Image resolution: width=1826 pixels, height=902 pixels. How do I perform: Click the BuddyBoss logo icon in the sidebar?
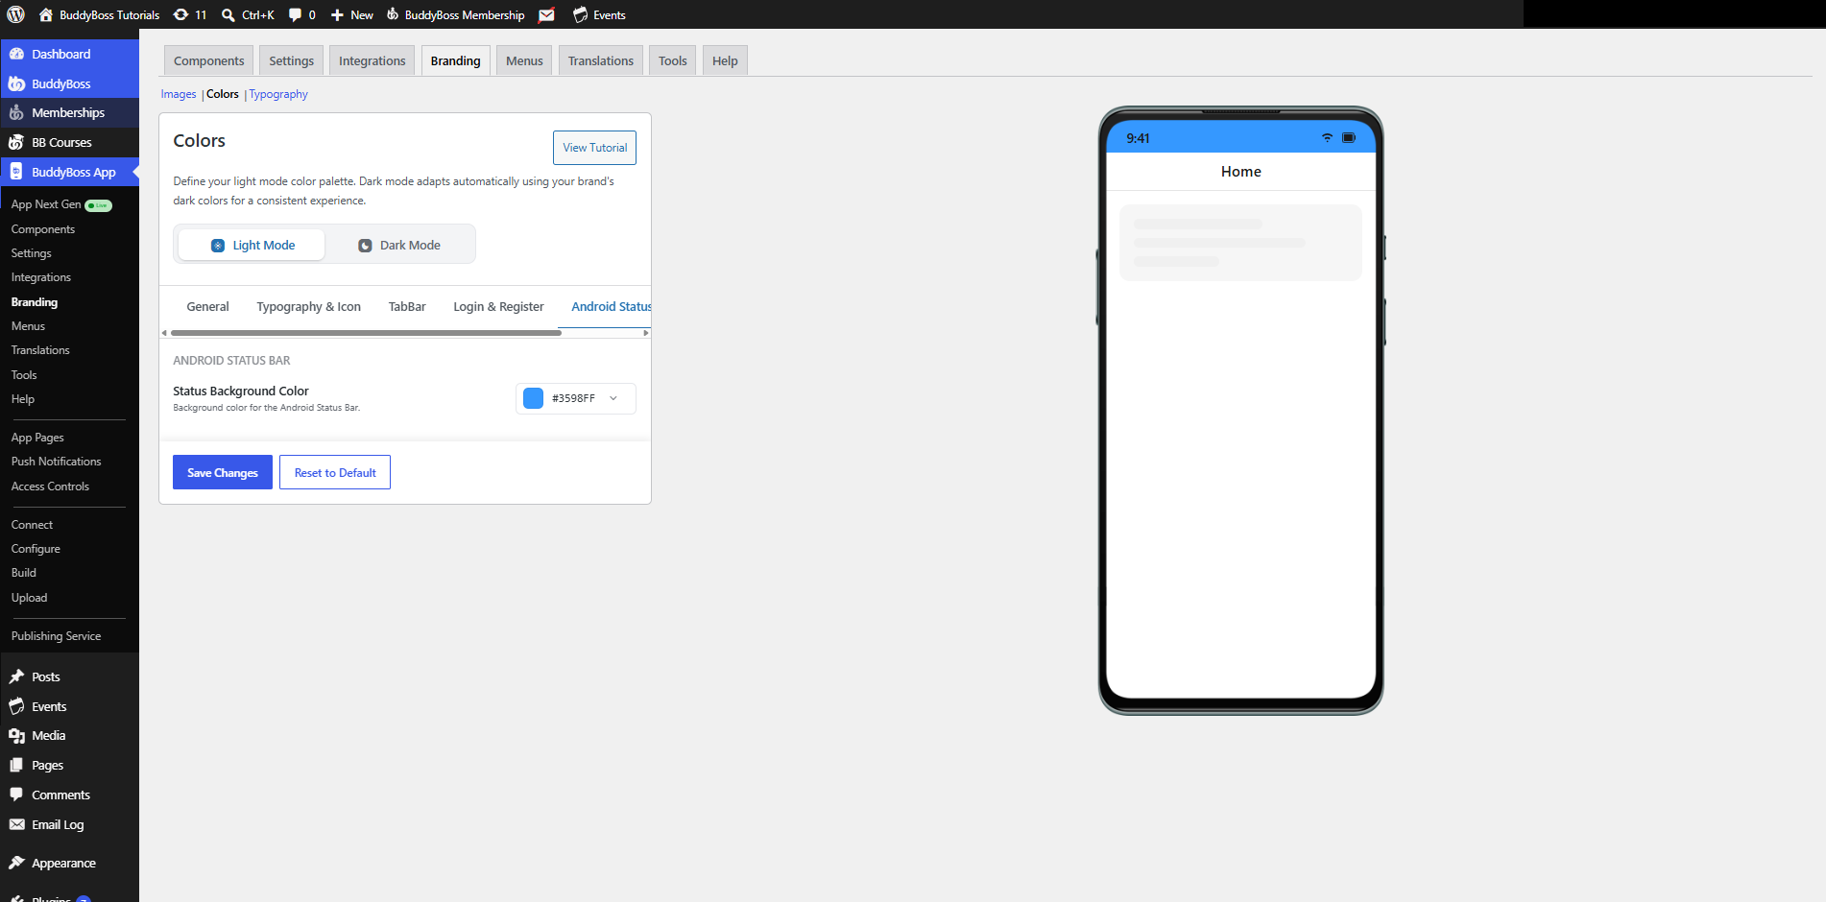[16, 83]
